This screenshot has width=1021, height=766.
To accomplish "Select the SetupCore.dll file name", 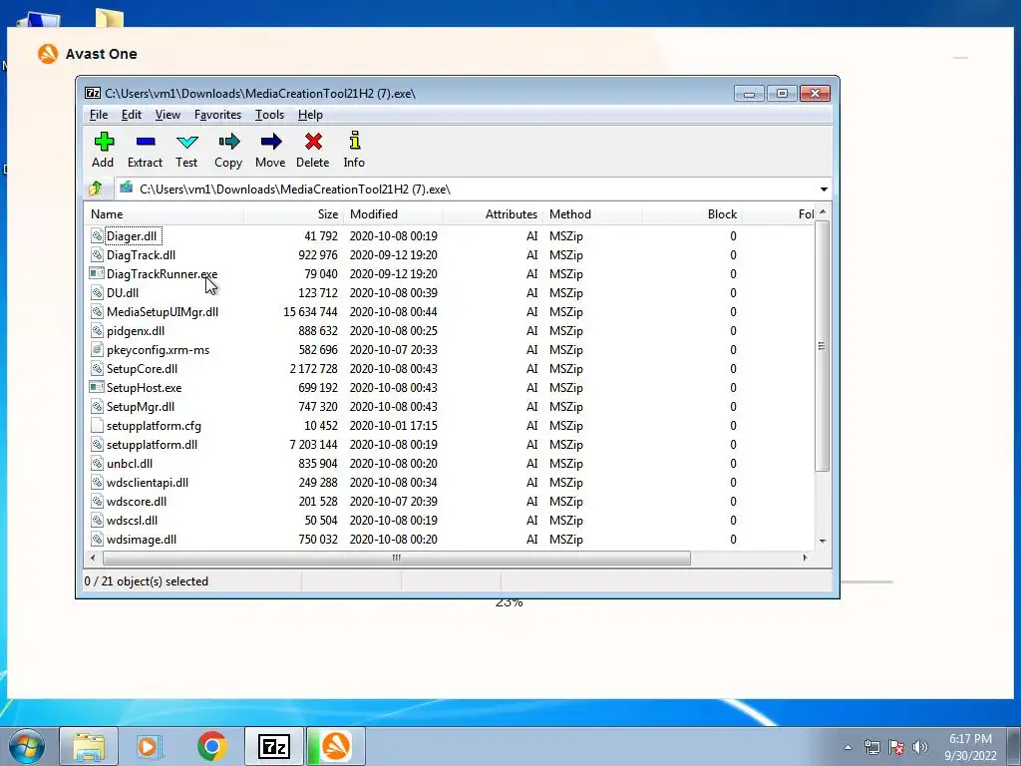I will 142,369.
